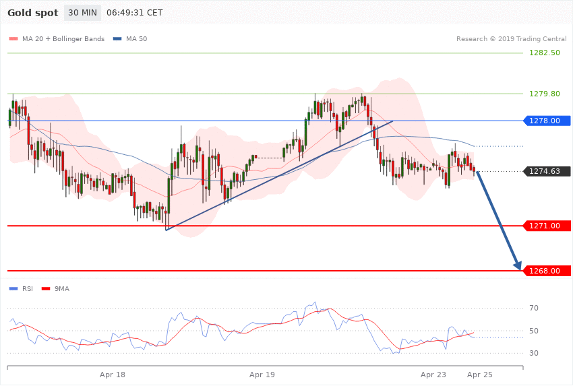Click the RSI 50 level label

click(x=534, y=331)
